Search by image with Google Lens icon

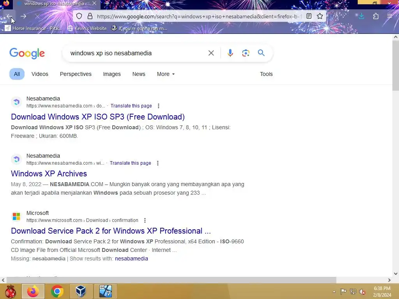pyautogui.click(x=245, y=53)
